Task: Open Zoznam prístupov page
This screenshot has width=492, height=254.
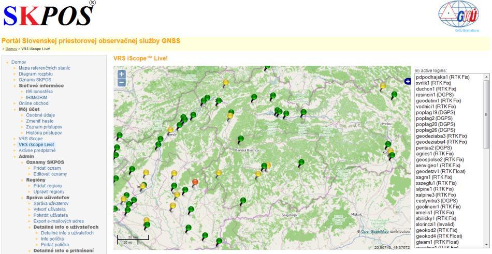Action: [44, 127]
